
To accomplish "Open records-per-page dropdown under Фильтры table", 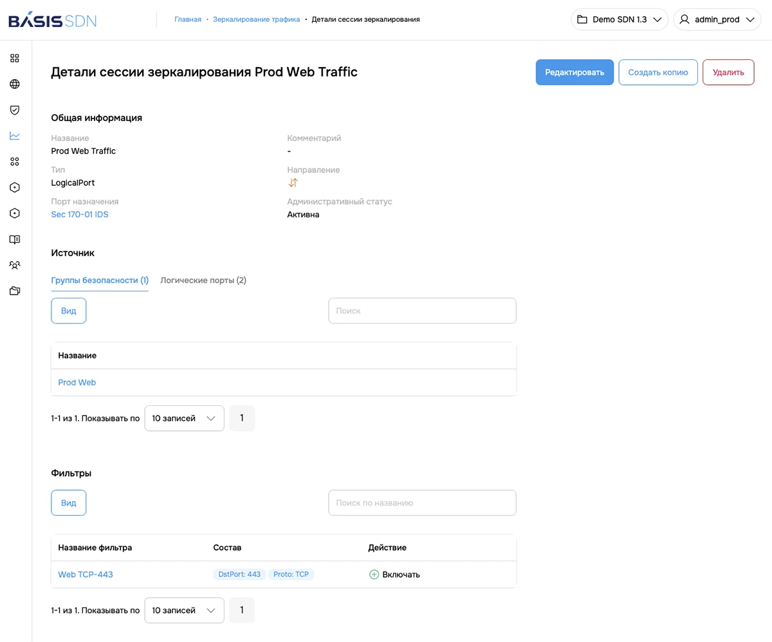I will point(184,610).
